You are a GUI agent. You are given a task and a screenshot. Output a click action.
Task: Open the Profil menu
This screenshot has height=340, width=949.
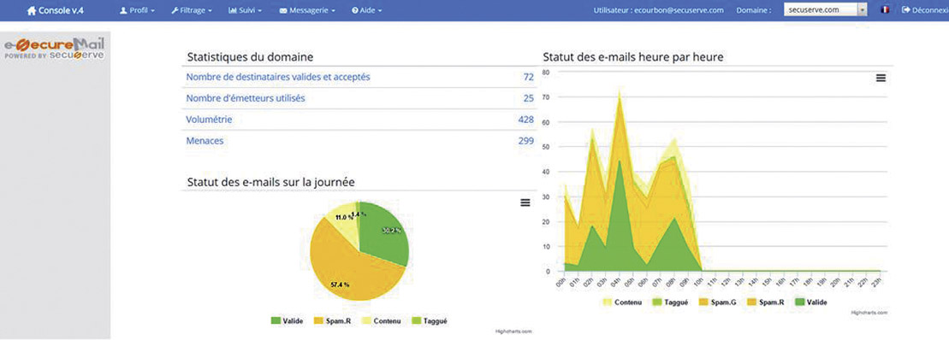point(138,11)
